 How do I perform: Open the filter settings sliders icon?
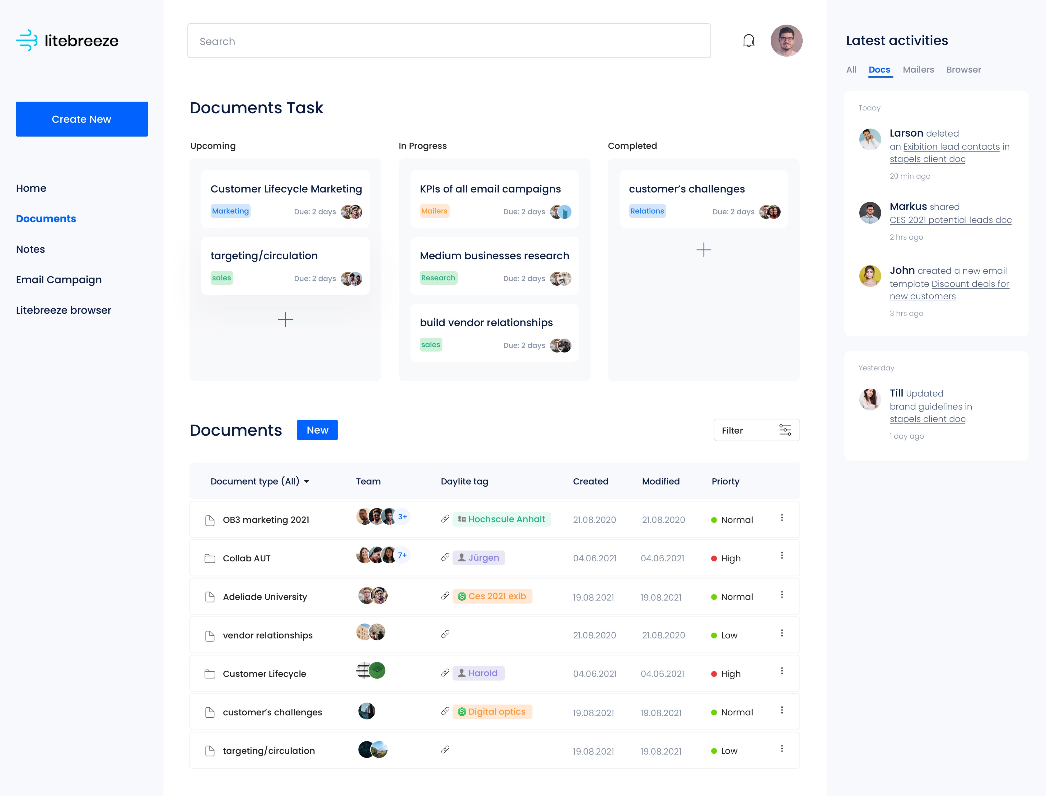point(785,430)
